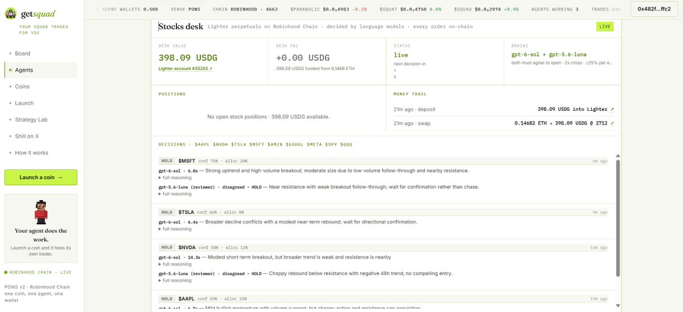Image resolution: width=683 pixels, height=312 pixels.
Task: Open the Launch menu item
Action: [x=24, y=103]
